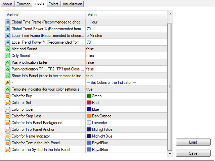Toggle the true value for Template Indicator
The image size is (215, 161).
(x=89, y=89)
